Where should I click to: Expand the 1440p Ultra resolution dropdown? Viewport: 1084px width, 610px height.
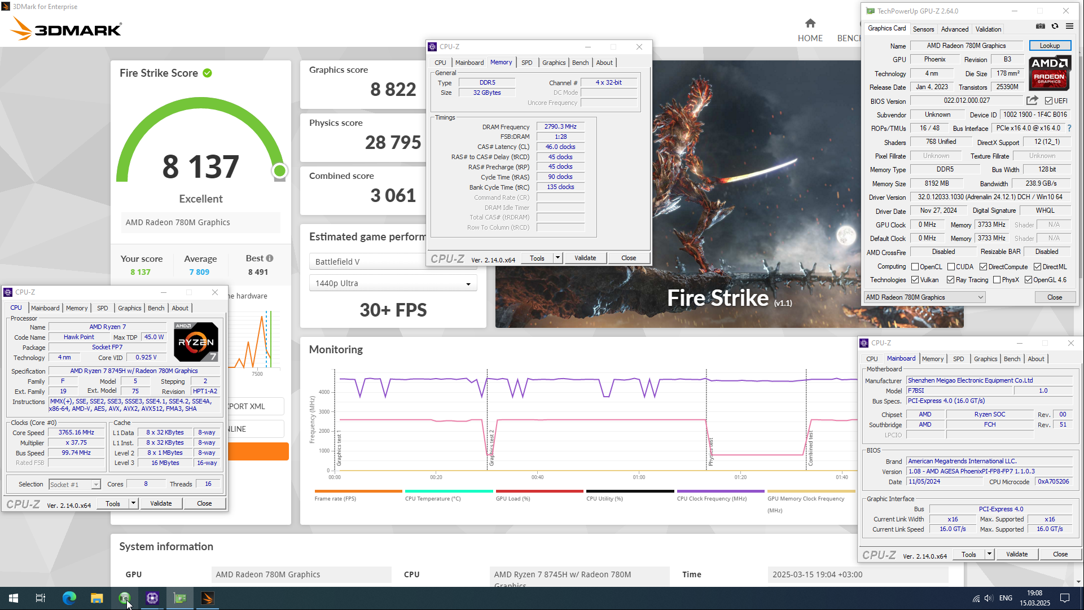393,283
